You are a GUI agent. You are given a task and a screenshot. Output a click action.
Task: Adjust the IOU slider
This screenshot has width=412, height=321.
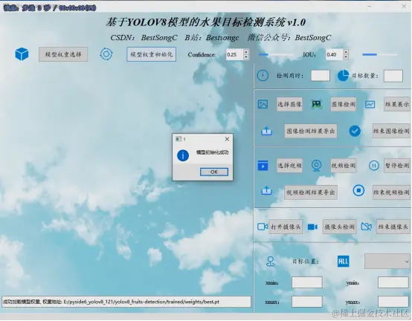pos(380,54)
